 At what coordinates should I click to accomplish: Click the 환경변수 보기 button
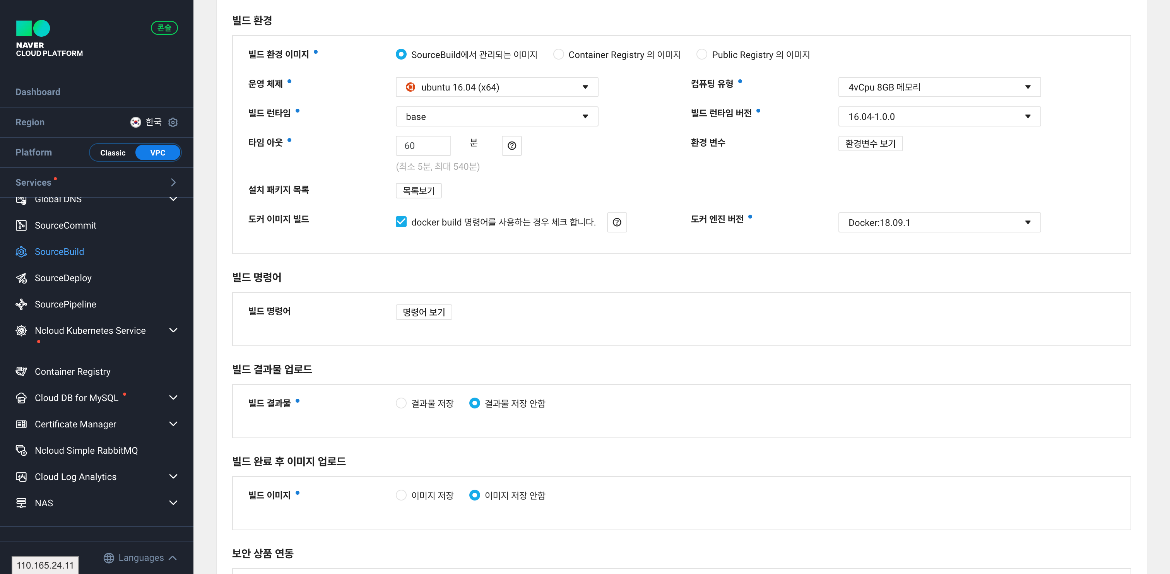click(x=870, y=143)
